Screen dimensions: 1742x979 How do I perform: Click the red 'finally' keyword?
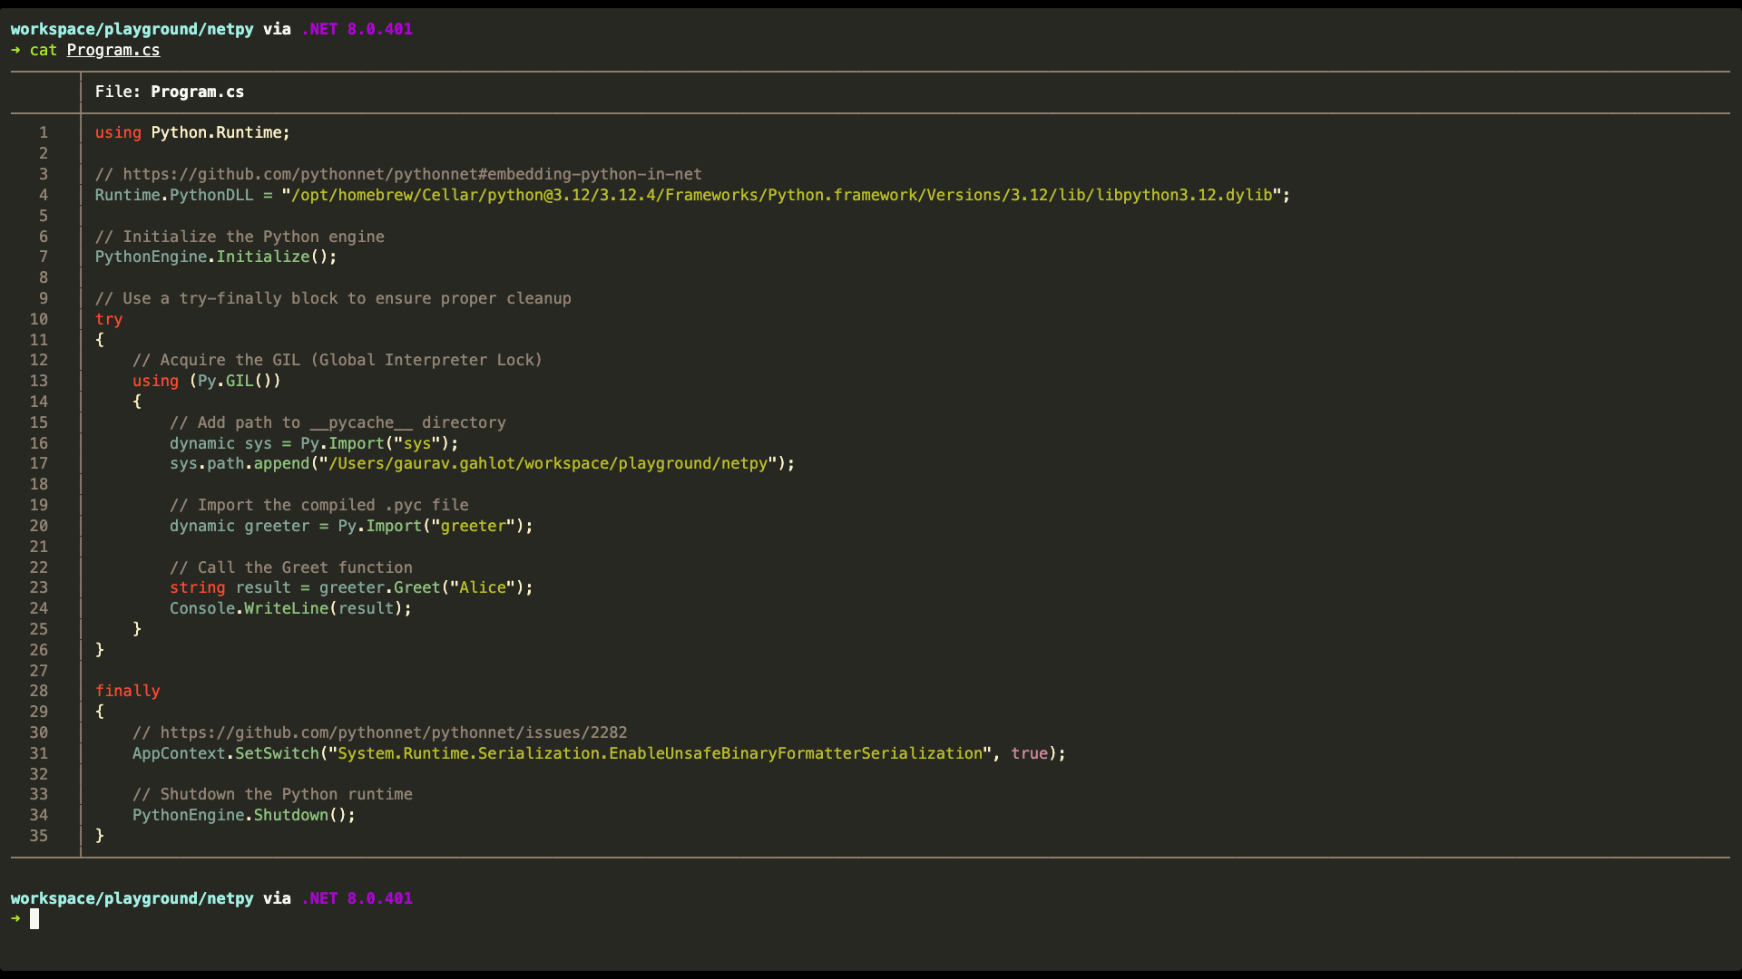click(128, 691)
